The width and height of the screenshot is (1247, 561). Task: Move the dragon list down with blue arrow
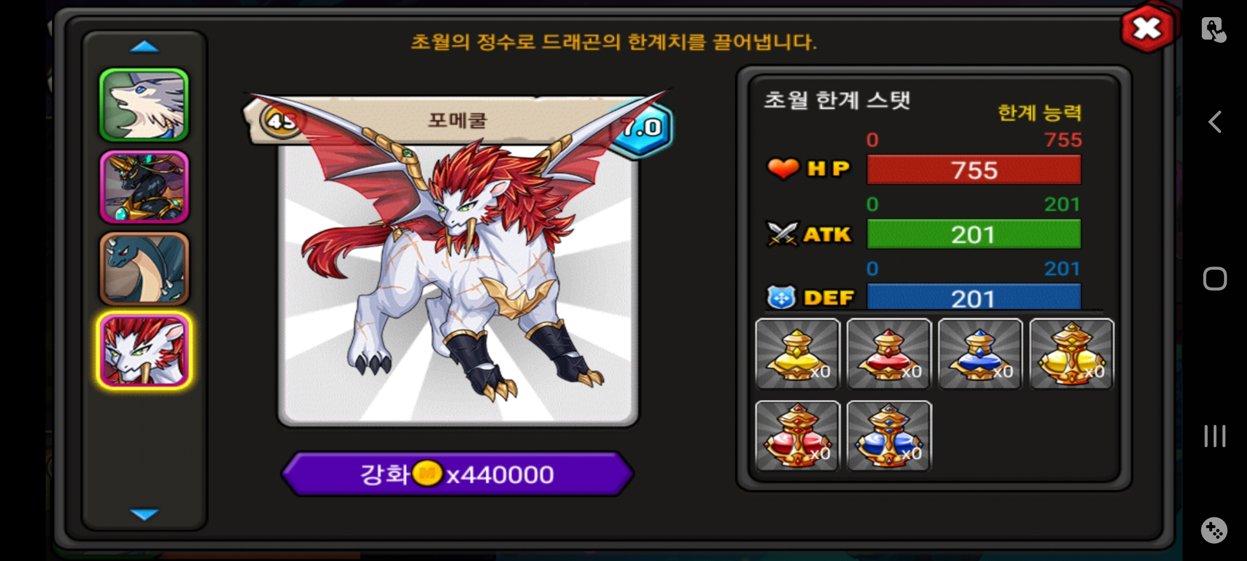coord(144,514)
